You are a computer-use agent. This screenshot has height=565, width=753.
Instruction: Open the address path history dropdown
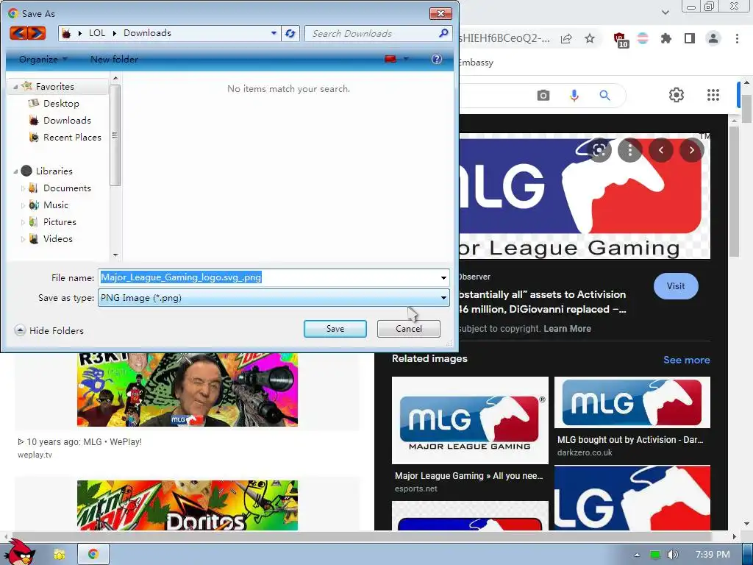274,33
